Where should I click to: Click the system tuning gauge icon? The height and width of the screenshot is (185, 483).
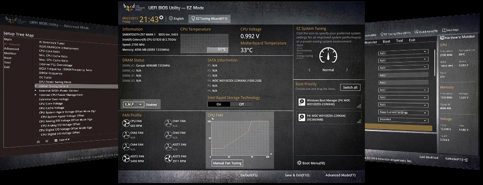328,55
